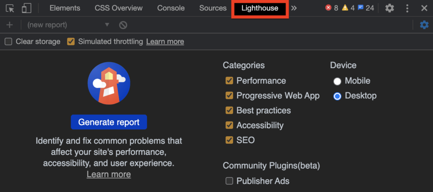The width and height of the screenshot is (433, 192).
Task: Open Lighthouse settings blue gear
Action: [424, 25]
